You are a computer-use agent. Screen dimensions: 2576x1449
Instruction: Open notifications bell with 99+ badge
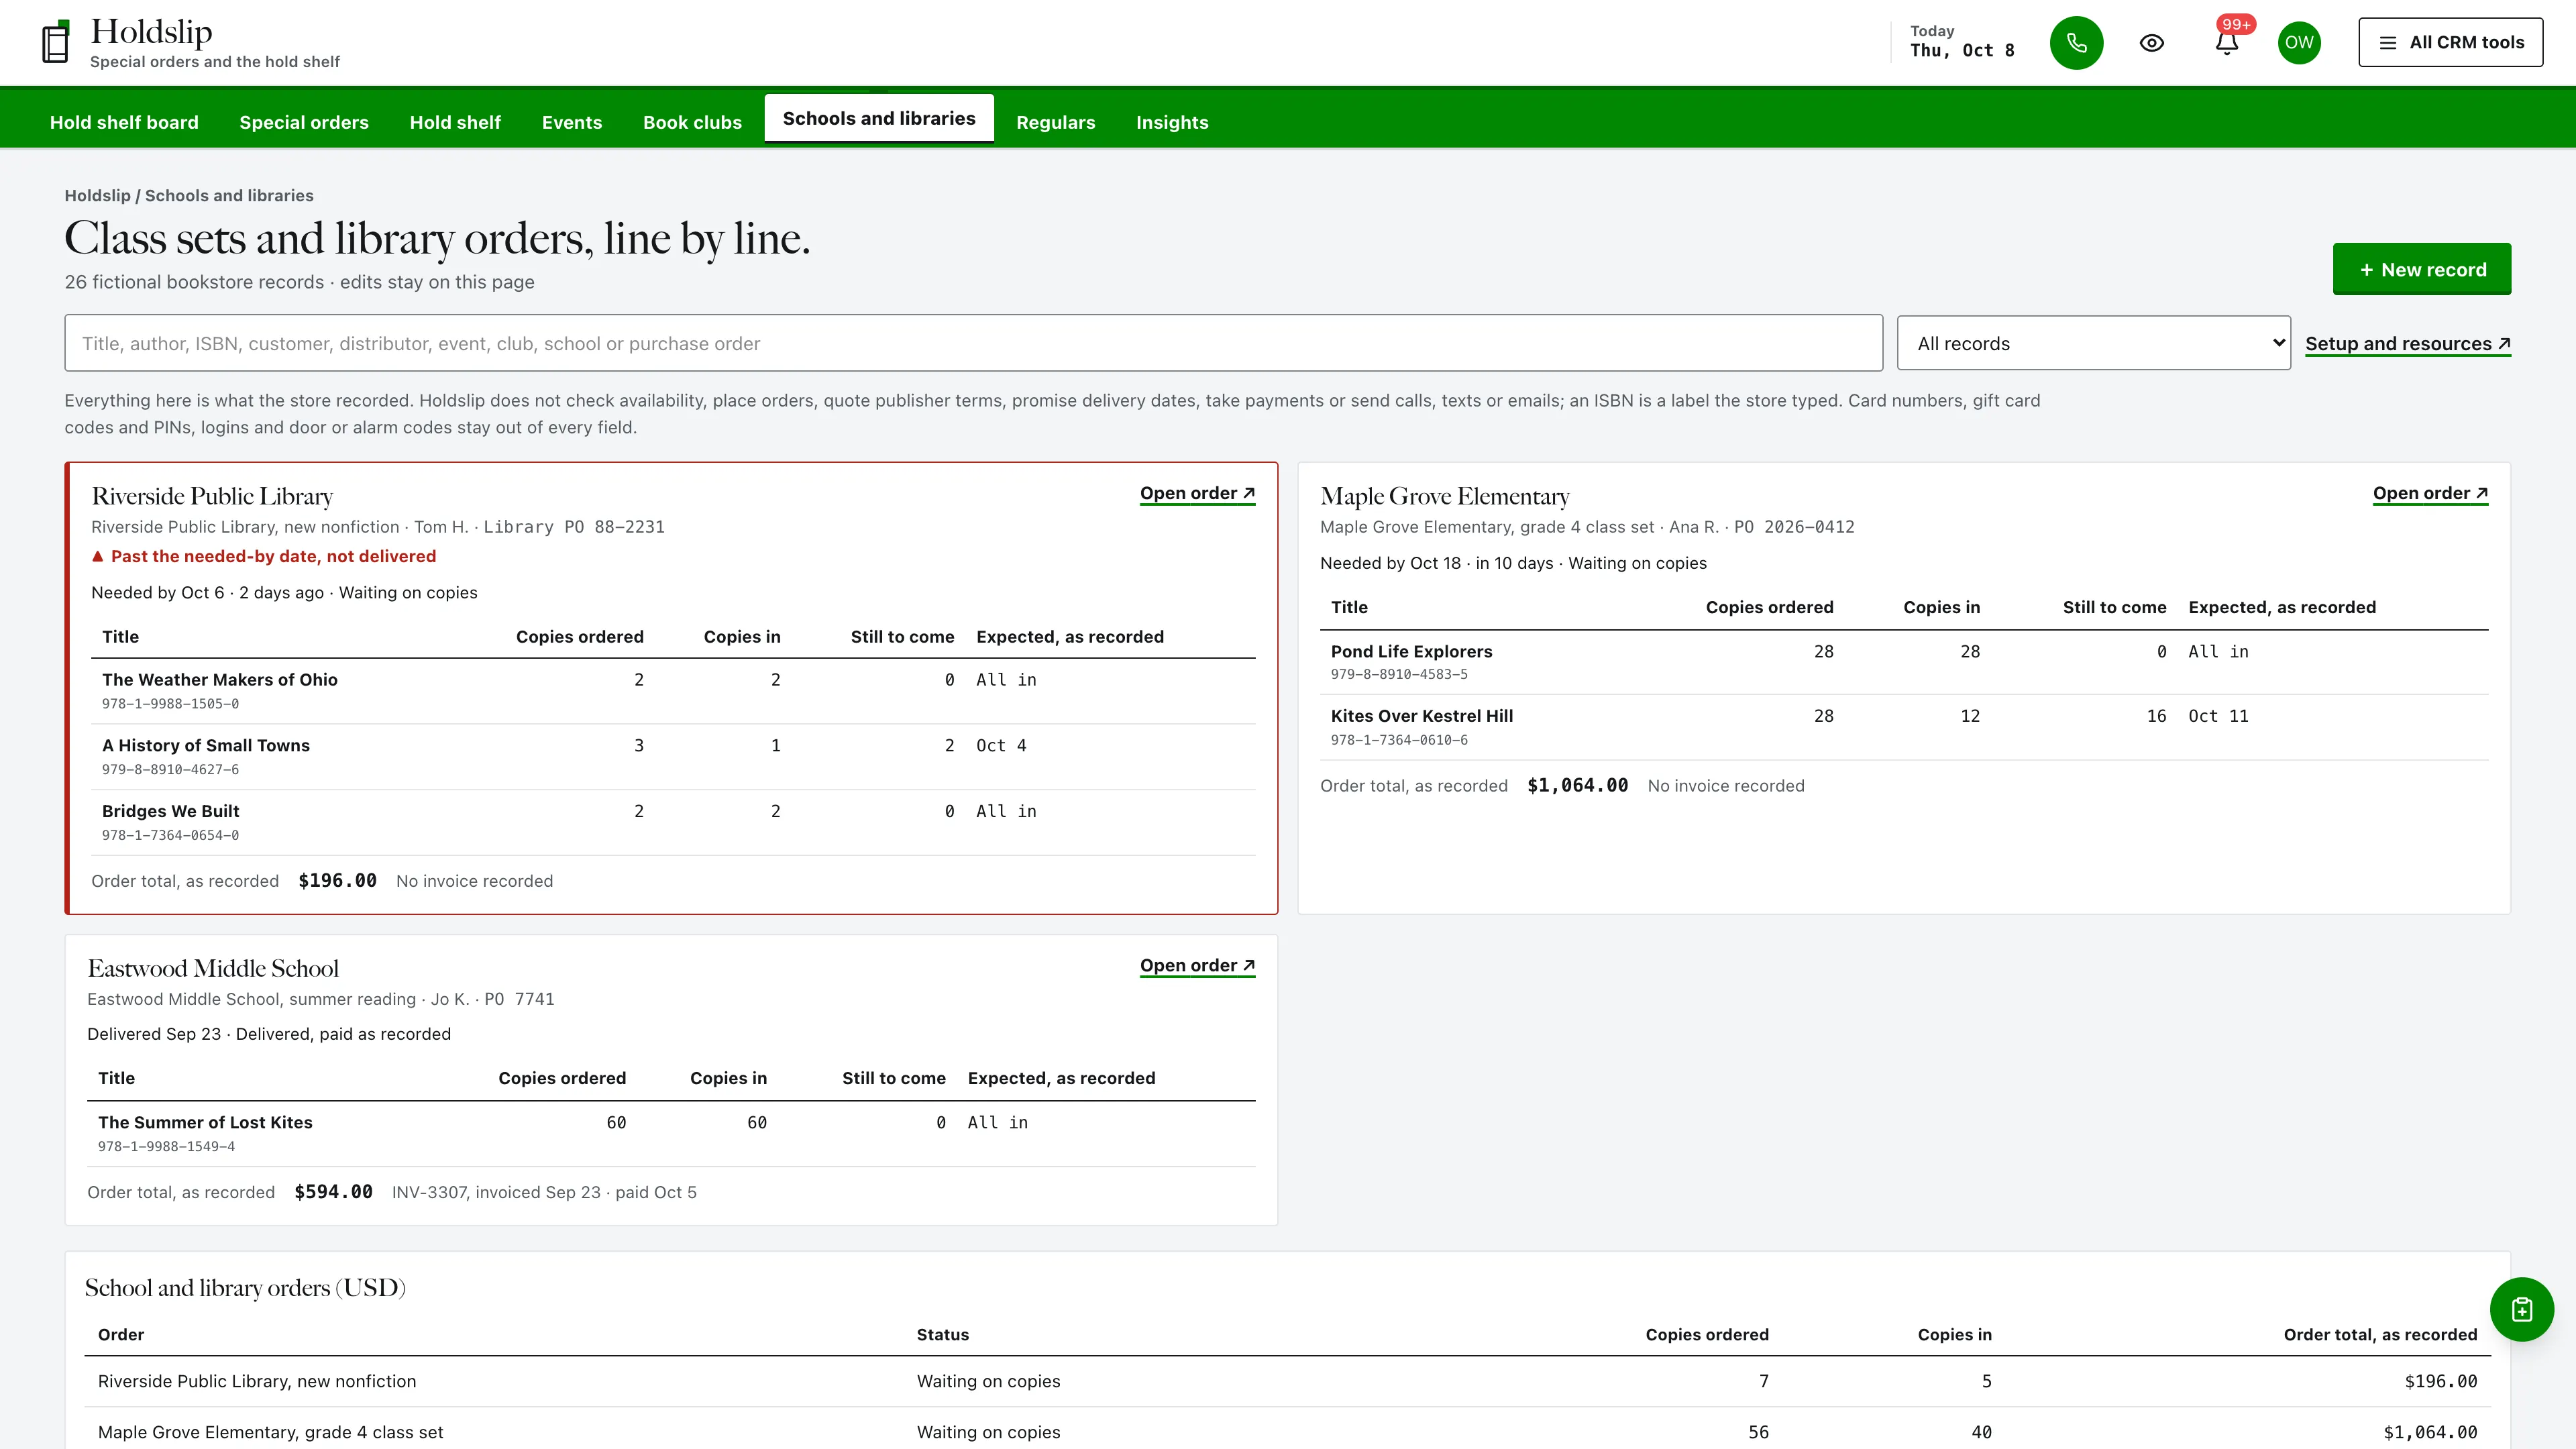pos(2227,43)
